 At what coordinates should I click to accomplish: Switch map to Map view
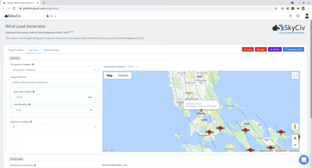click(109, 76)
